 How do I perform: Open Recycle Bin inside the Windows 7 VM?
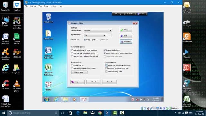click(49, 18)
